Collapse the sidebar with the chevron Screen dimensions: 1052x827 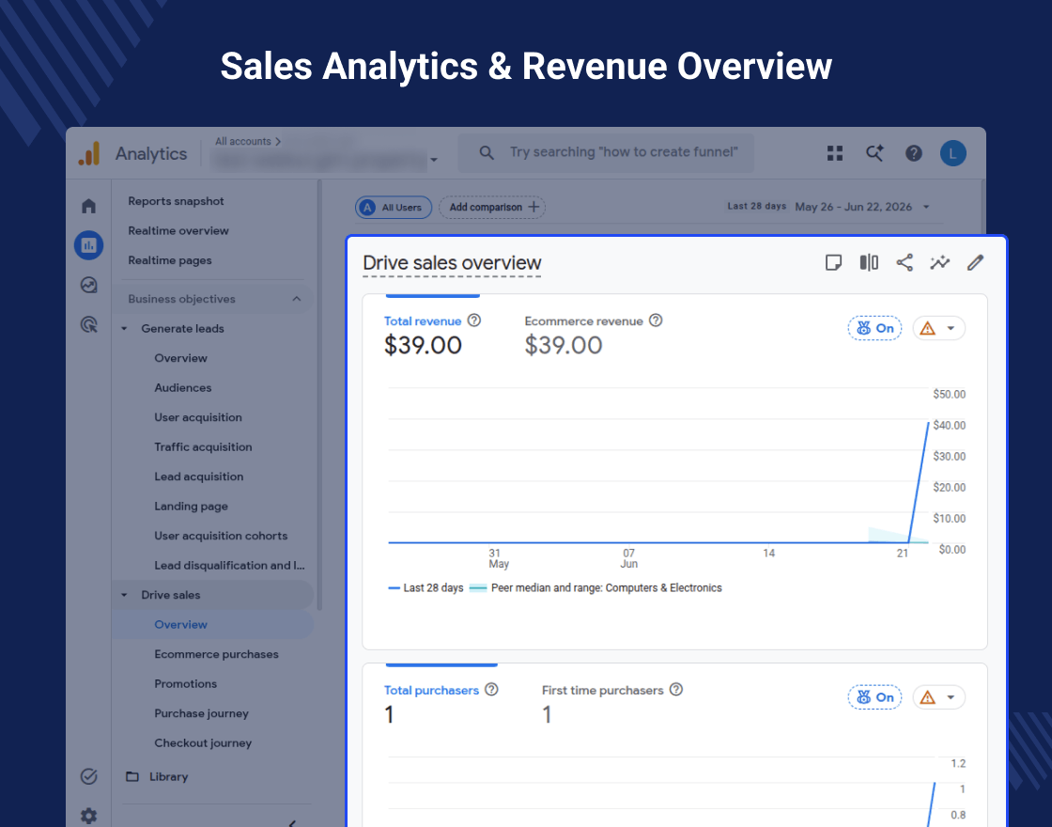coord(292,822)
